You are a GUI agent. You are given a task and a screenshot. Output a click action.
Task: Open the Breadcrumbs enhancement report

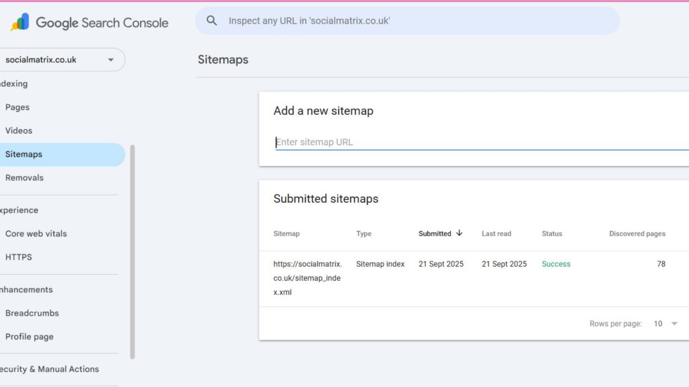pos(32,313)
